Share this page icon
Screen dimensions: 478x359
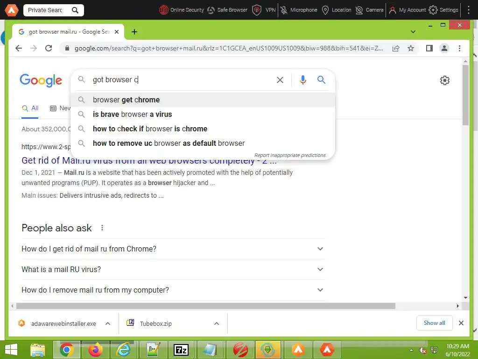click(x=396, y=48)
